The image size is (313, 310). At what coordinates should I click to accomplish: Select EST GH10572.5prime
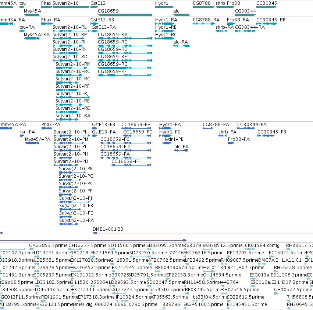(x=293, y=290)
